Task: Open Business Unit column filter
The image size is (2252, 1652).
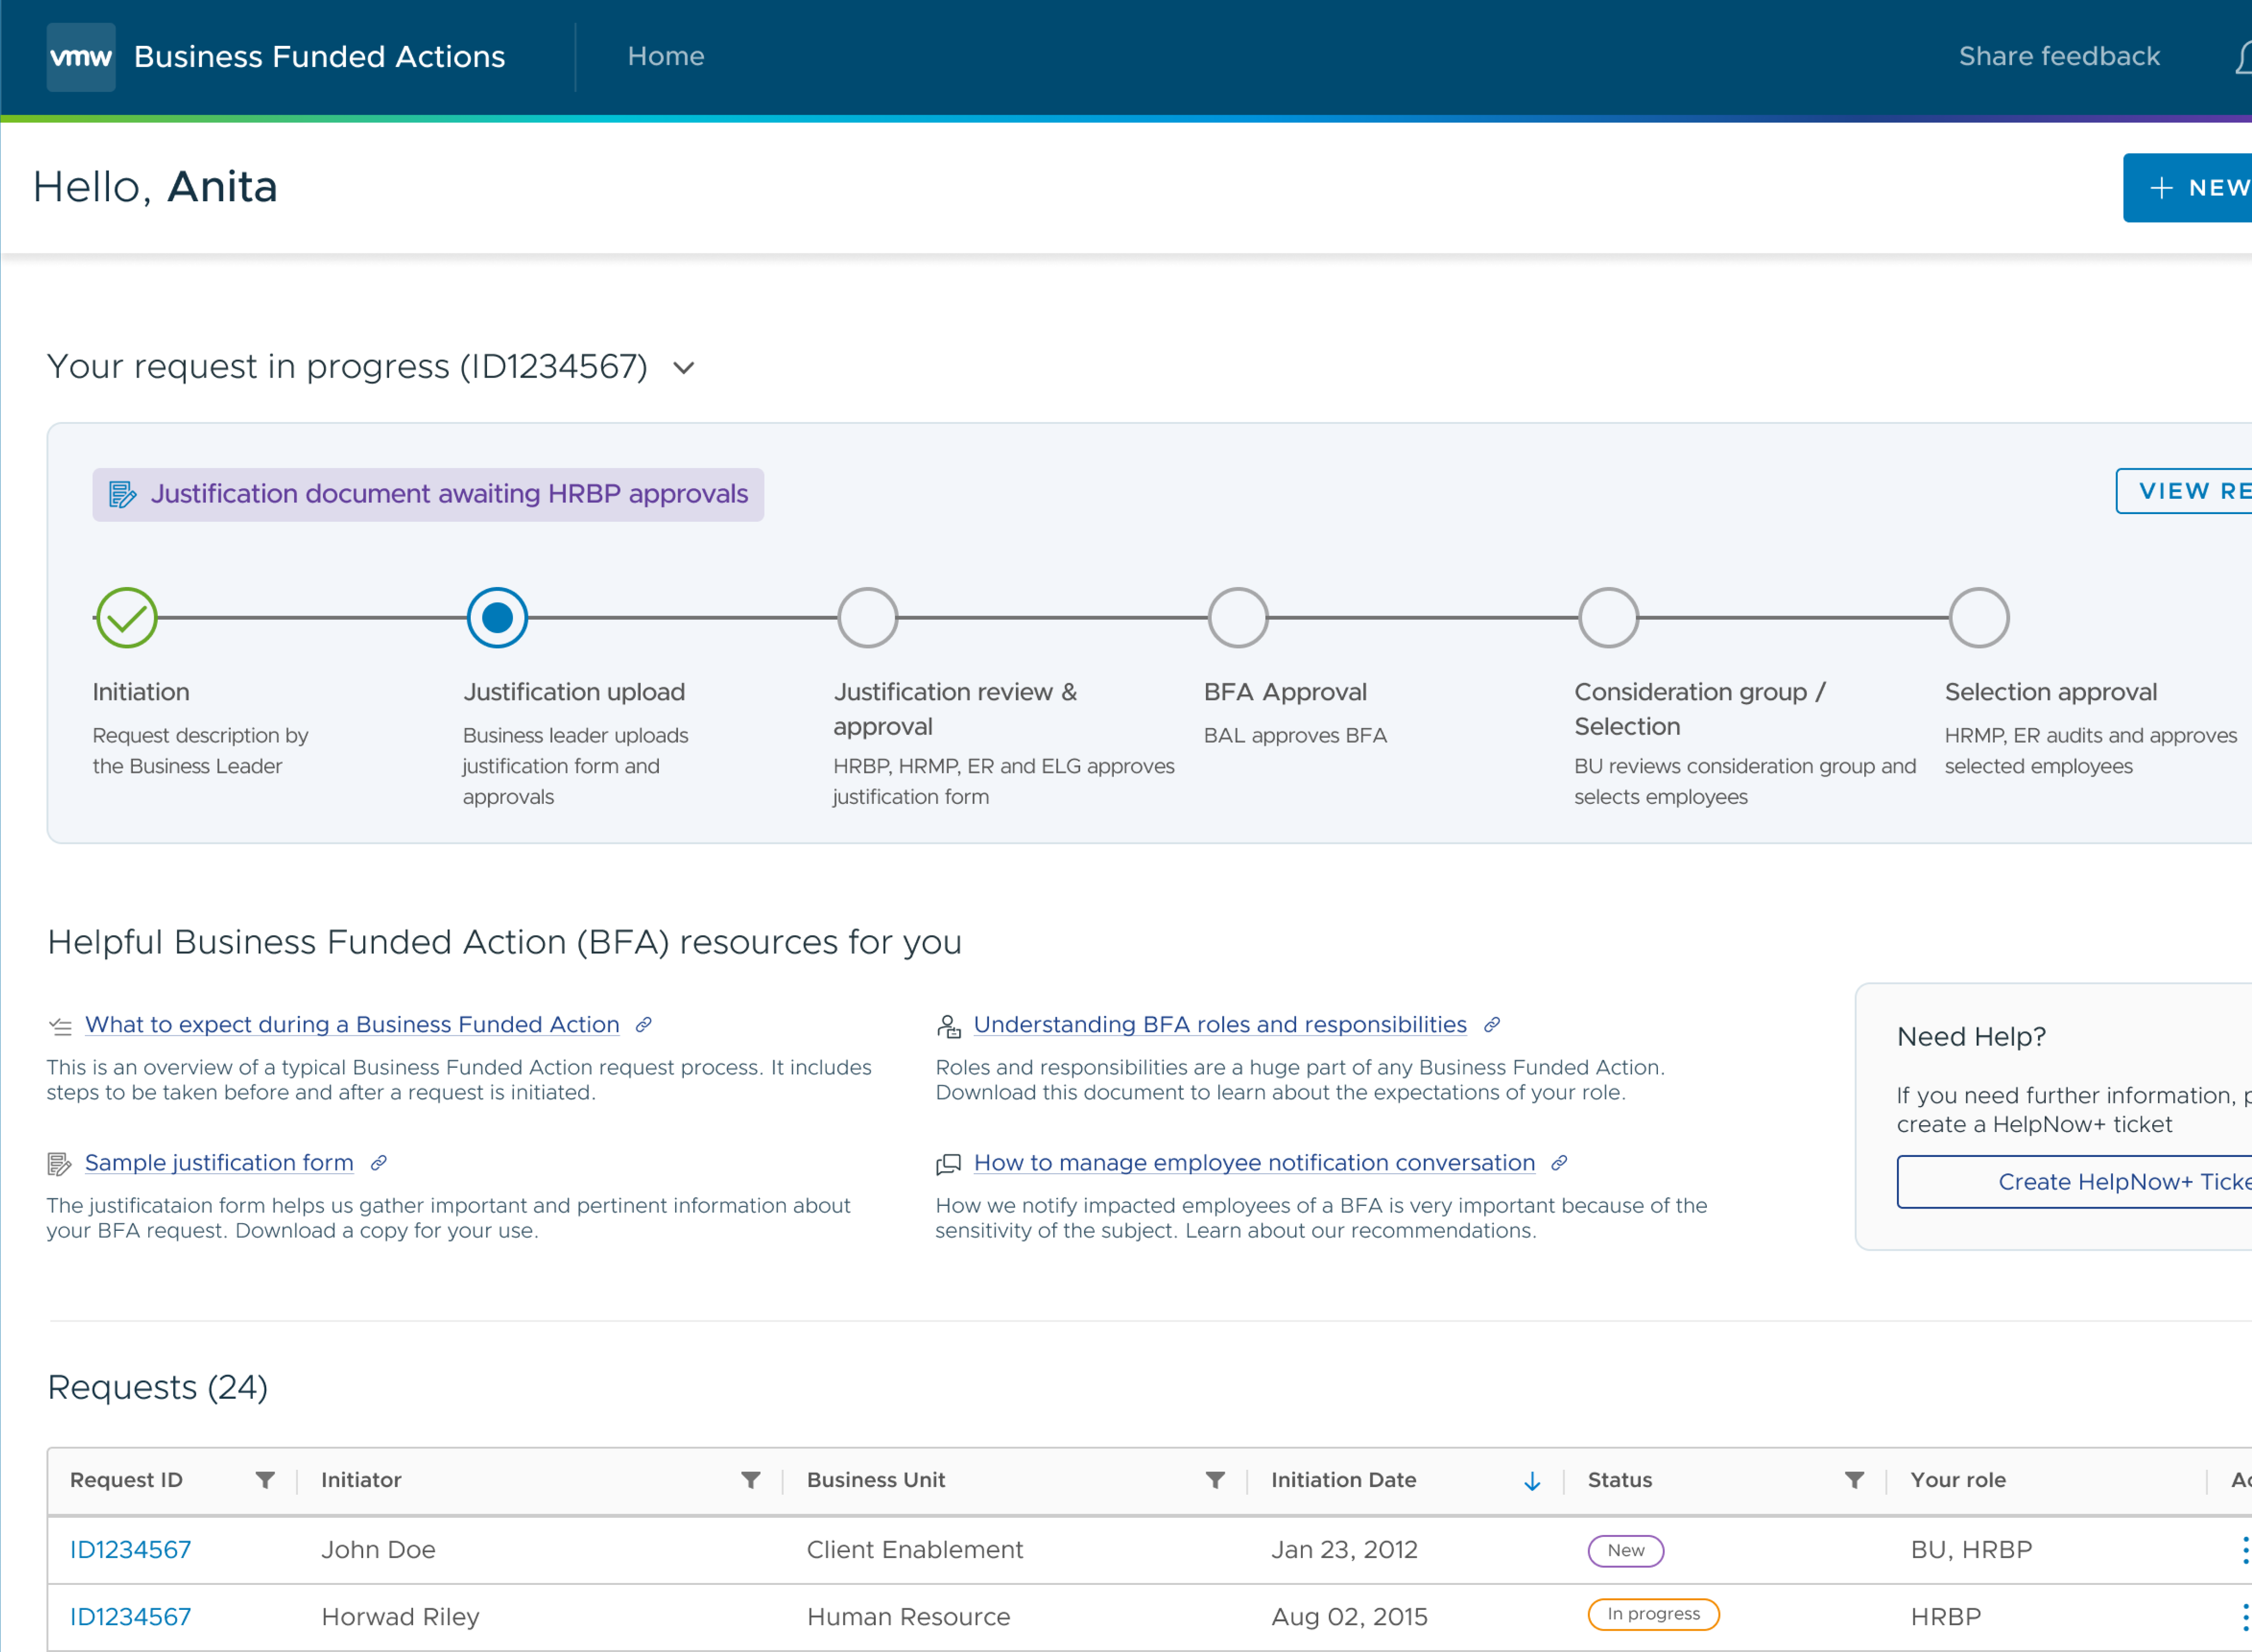Action: (1215, 1480)
